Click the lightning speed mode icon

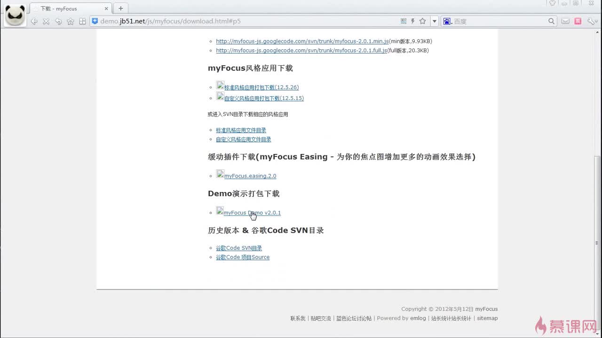[x=413, y=21]
